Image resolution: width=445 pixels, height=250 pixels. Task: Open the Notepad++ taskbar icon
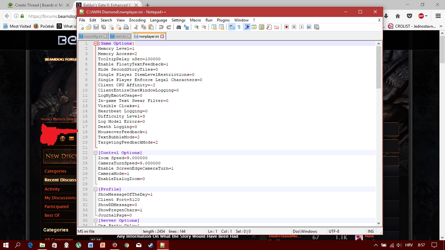tap(163, 245)
